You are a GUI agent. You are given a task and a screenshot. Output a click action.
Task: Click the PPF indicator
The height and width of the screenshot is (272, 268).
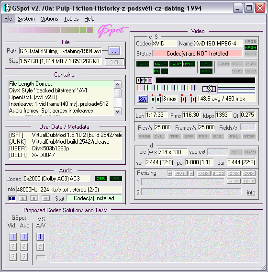203,136
